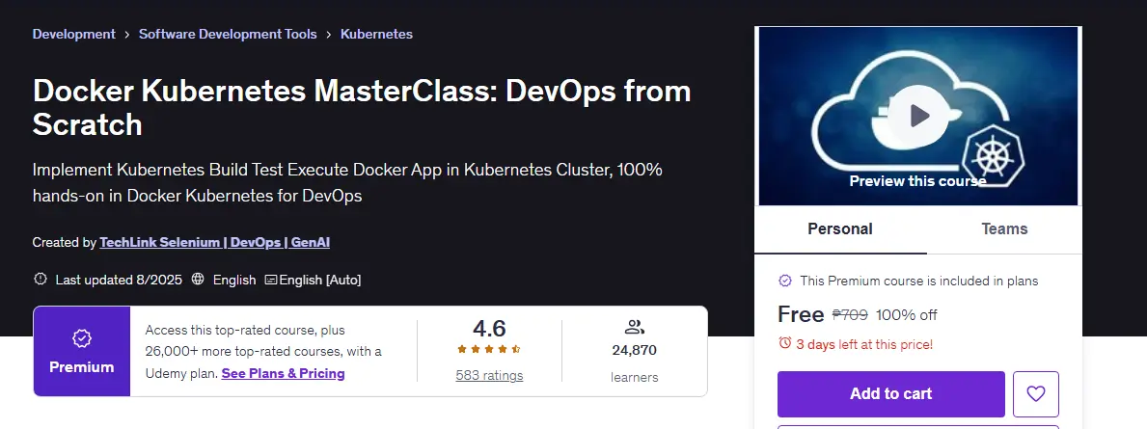This screenshot has height=429, width=1147.
Task: Click the premium plan checkmark icon
Action: point(785,281)
